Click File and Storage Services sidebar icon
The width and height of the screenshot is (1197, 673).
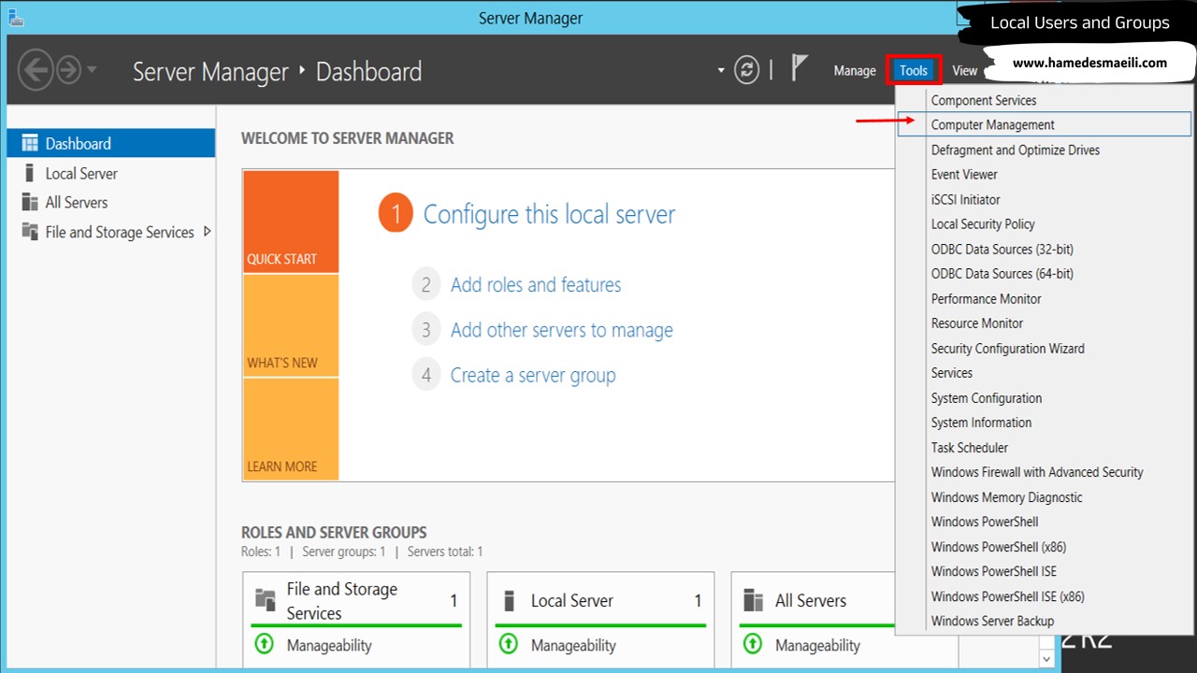tap(30, 232)
